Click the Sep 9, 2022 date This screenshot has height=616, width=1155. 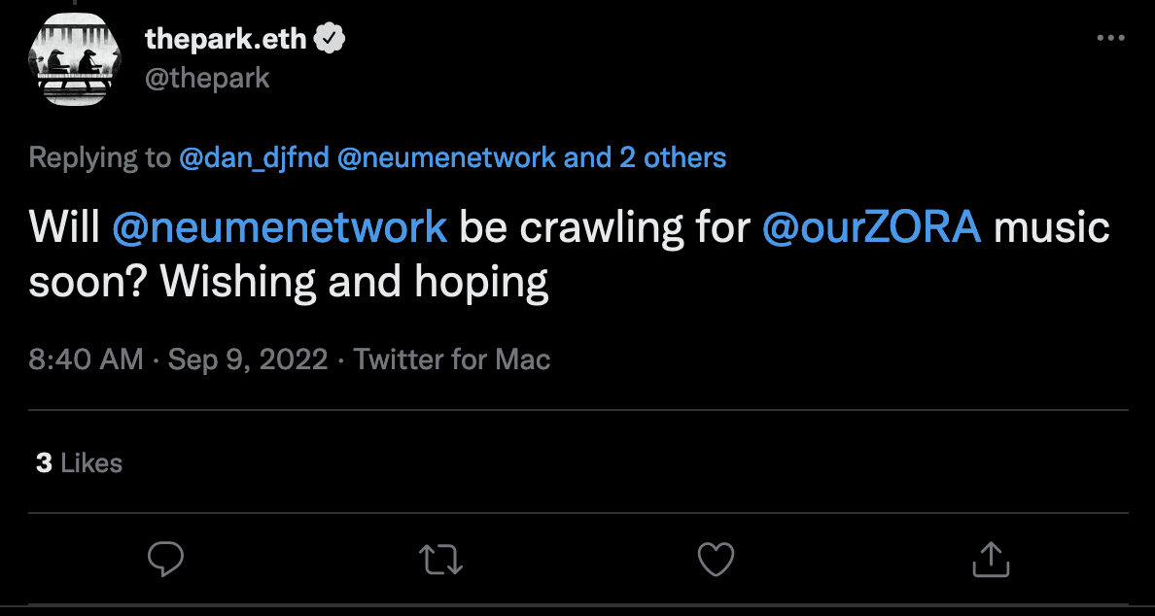(248, 359)
